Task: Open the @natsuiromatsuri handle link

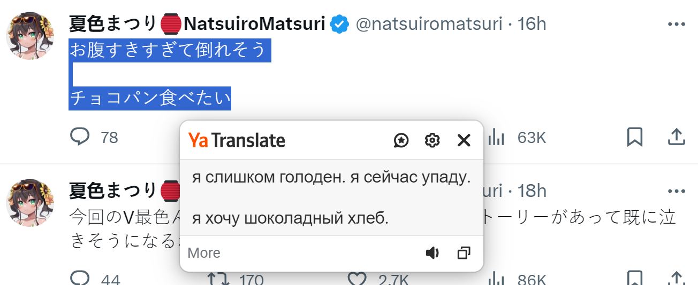Action: tap(429, 24)
